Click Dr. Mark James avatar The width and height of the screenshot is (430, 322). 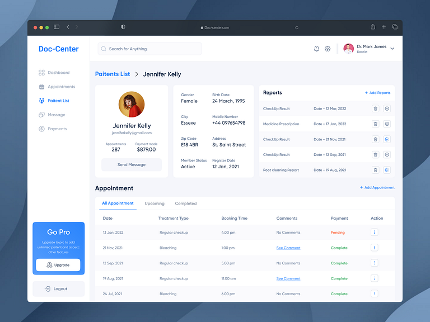[349, 49]
